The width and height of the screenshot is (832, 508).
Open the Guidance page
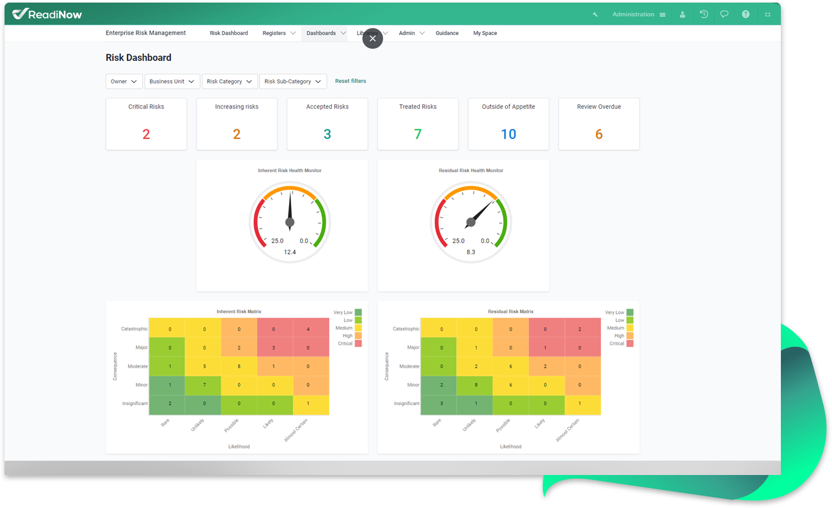tap(447, 33)
